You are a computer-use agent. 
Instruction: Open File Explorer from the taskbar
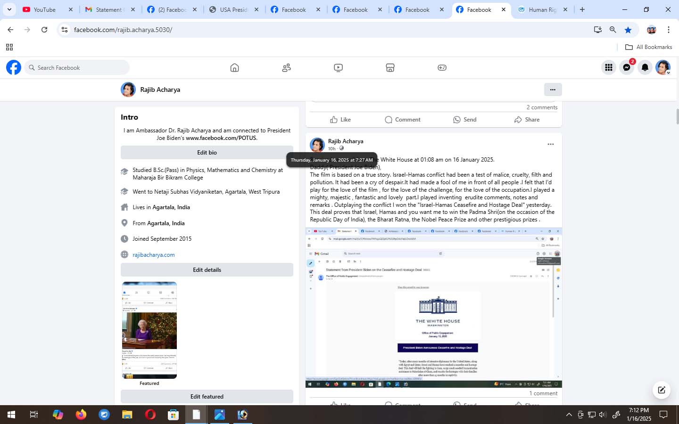click(127, 415)
